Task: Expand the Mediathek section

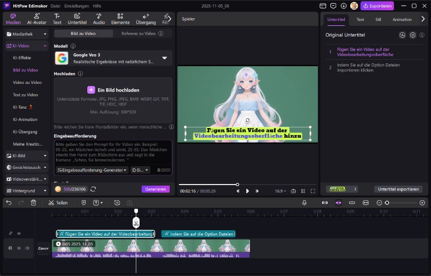Action: [26, 34]
